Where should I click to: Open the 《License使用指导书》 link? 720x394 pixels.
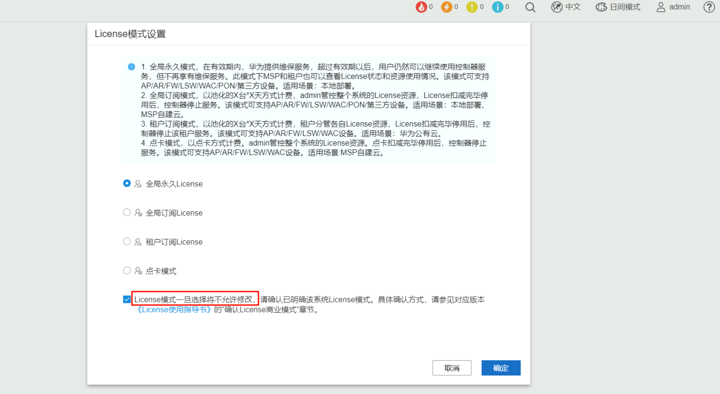point(174,310)
